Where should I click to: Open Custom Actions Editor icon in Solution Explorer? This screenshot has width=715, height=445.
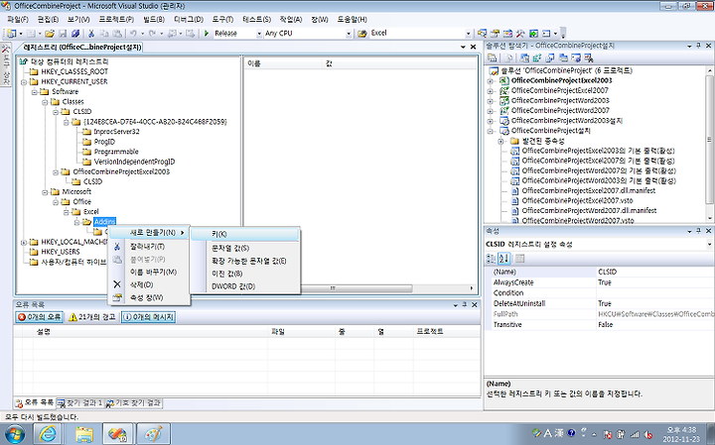pyautogui.click(x=576, y=57)
